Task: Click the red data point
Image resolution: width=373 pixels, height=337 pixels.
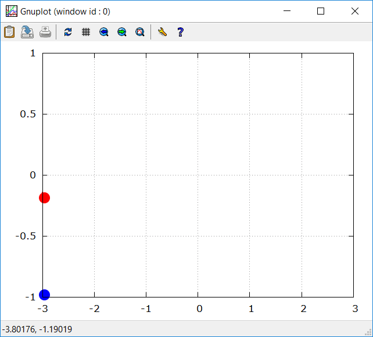Action: point(45,198)
